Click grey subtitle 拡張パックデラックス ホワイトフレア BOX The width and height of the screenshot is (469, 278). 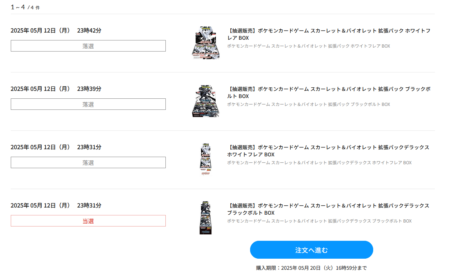tap(319, 163)
